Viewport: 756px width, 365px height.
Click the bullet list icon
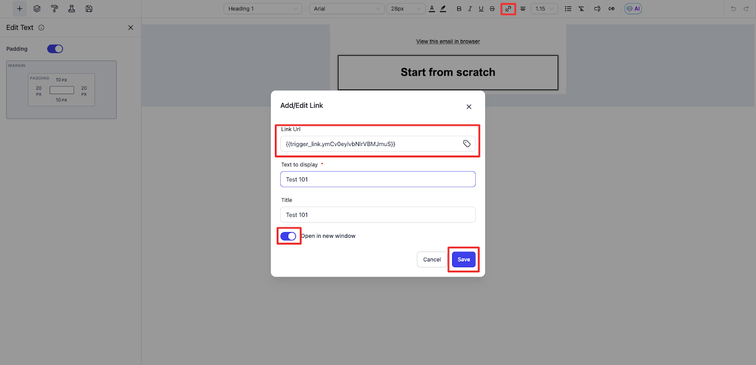(x=568, y=9)
